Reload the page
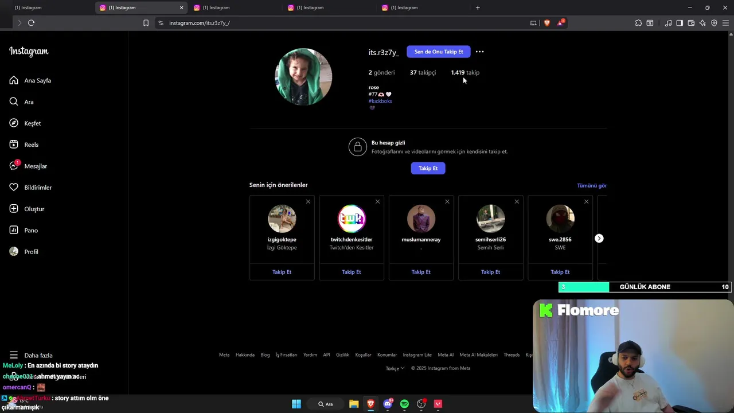This screenshot has width=734, height=413. (x=32, y=23)
